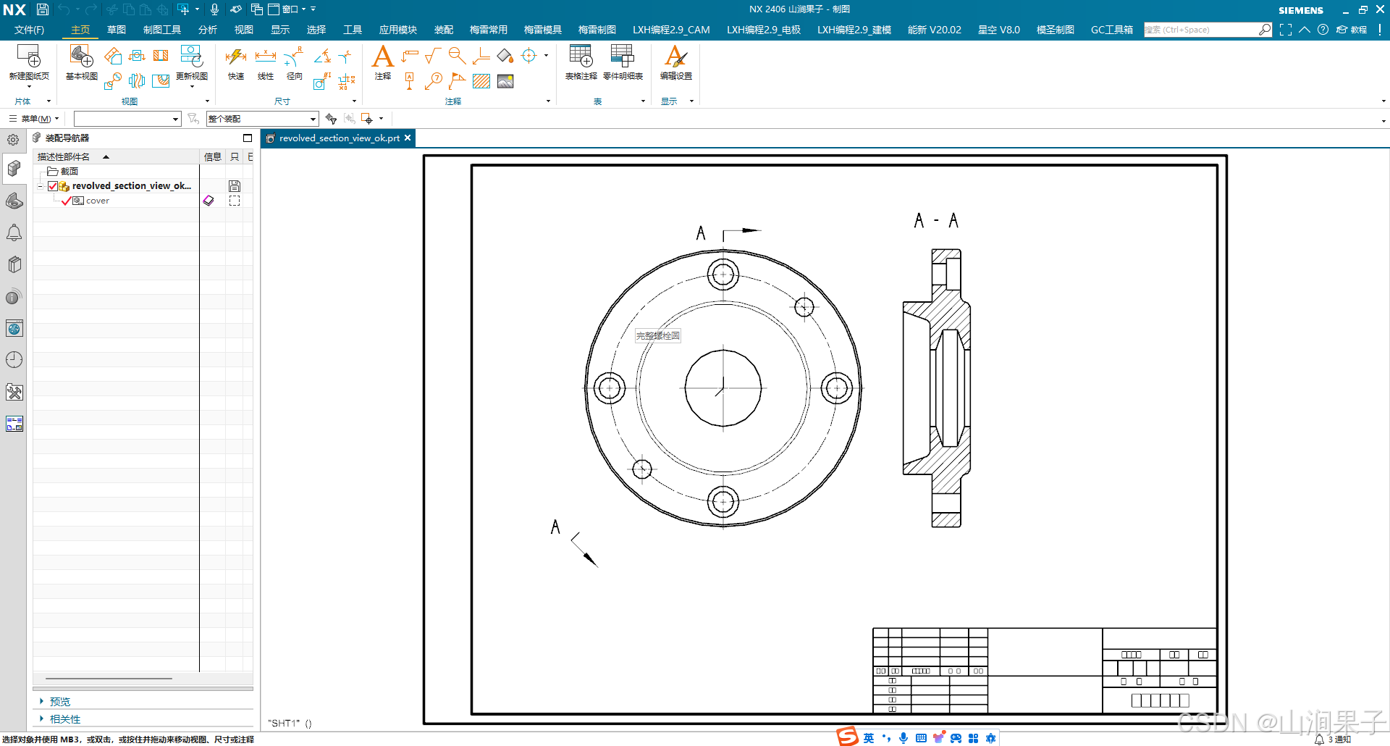Click the large 注释 (Note) annotation icon
1390x746 pixels.
tap(382, 56)
